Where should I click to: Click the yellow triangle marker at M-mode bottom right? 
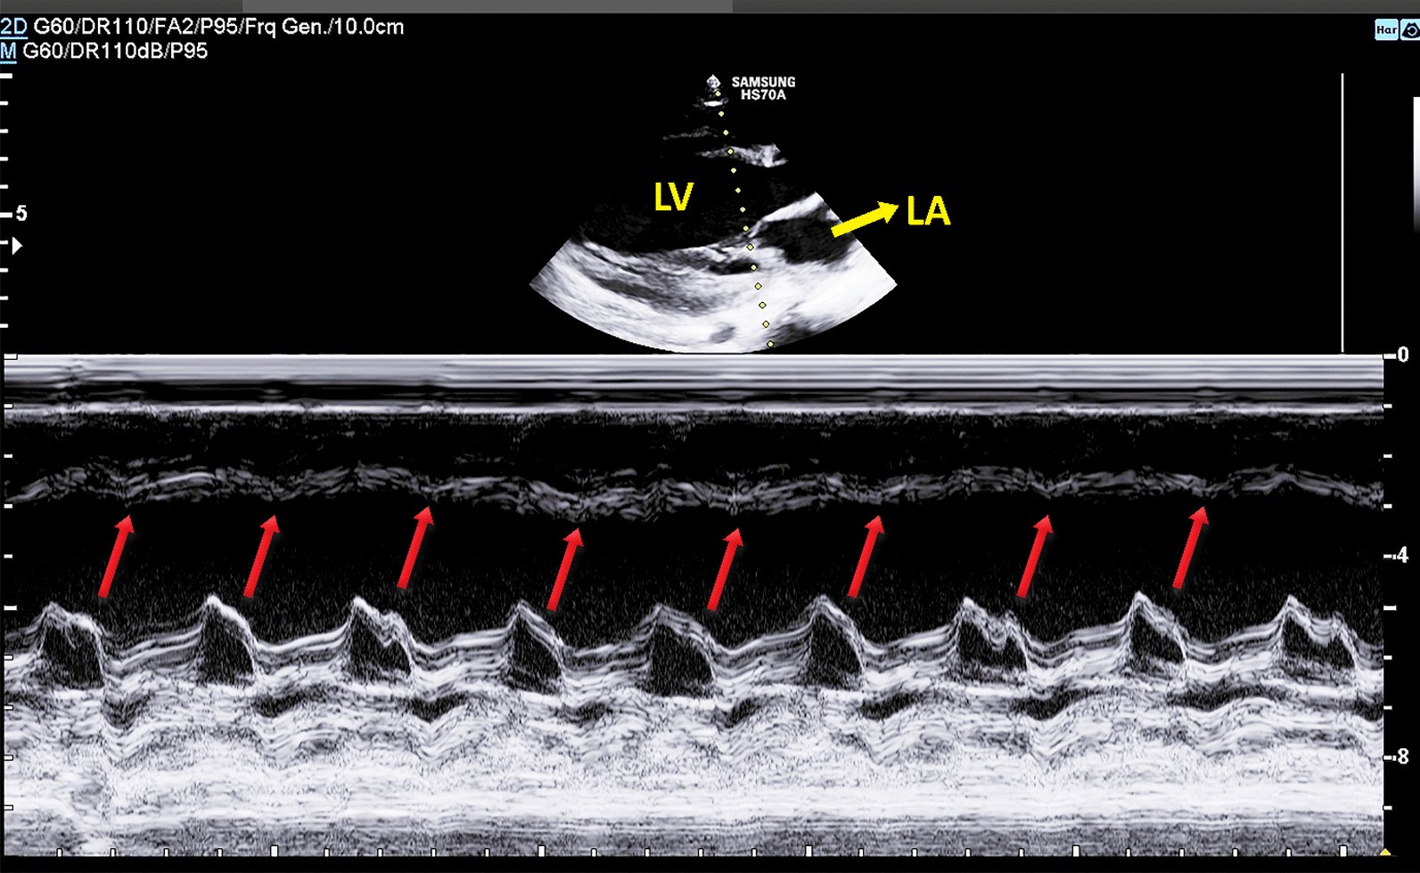tap(1385, 852)
